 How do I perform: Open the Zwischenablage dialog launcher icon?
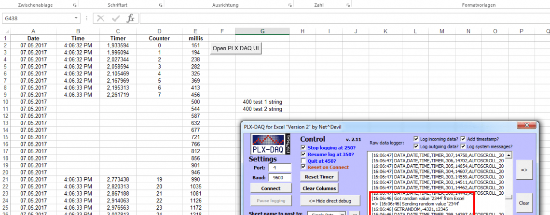coord(74,5)
